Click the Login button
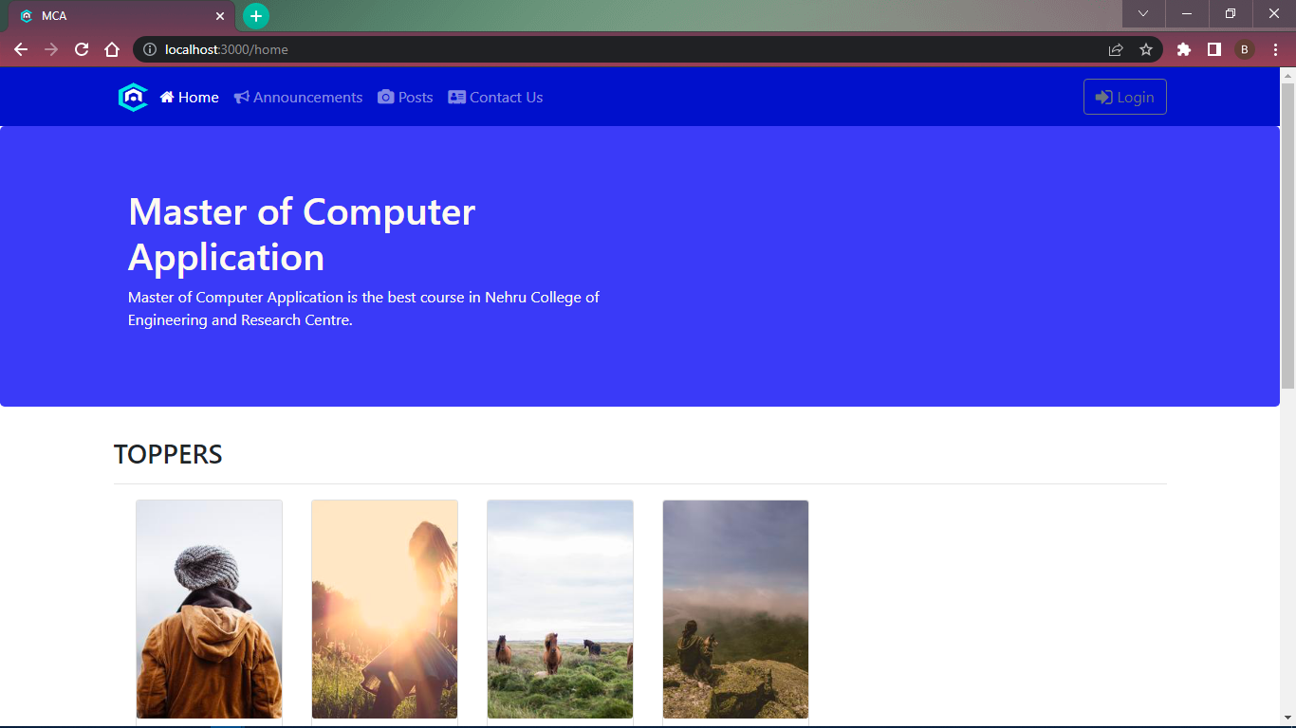Screen dimensions: 1296x728 click(x=1124, y=97)
